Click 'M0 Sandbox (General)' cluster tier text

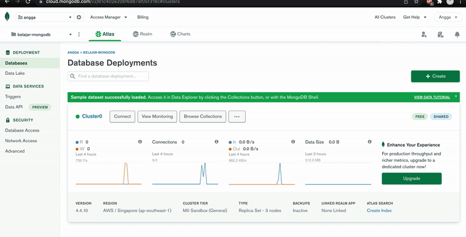pyautogui.click(x=205, y=211)
